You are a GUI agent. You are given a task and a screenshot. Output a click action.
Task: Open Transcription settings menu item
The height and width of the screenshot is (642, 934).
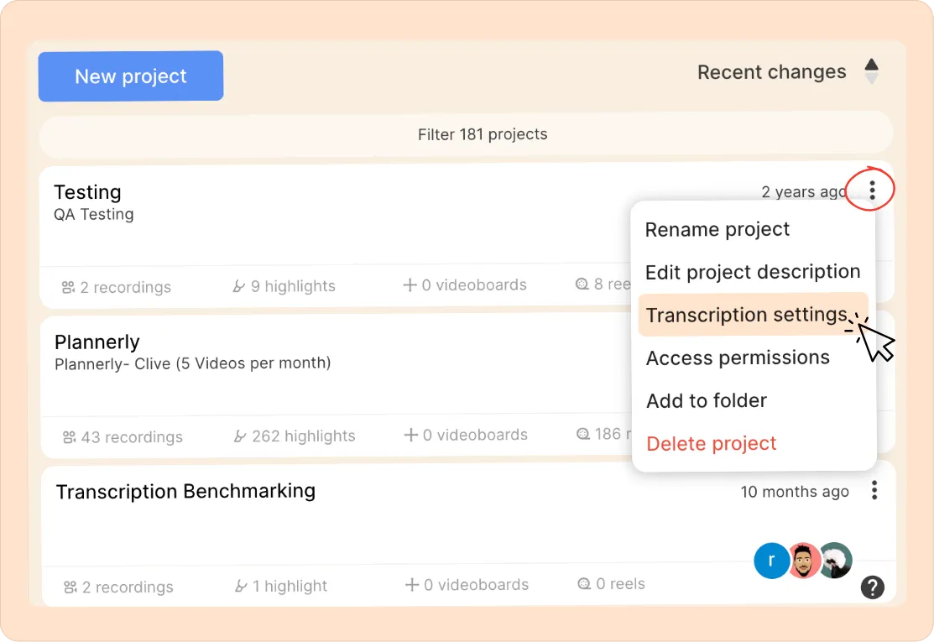coord(746,315)
